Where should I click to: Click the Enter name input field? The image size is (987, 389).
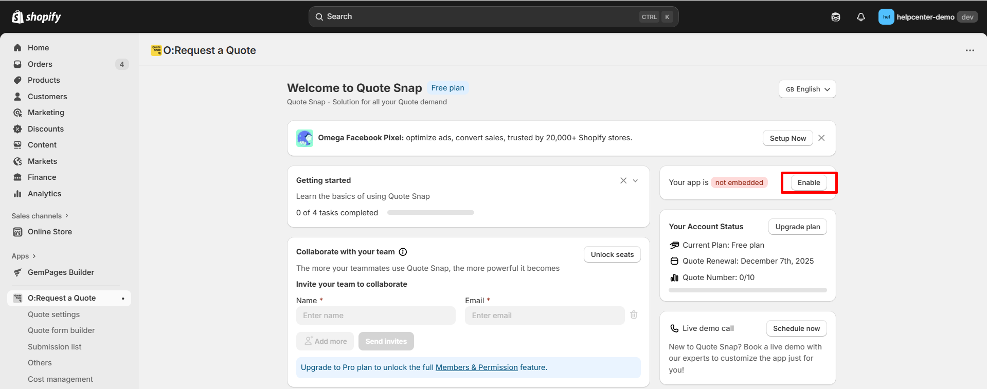coord(375,316)
